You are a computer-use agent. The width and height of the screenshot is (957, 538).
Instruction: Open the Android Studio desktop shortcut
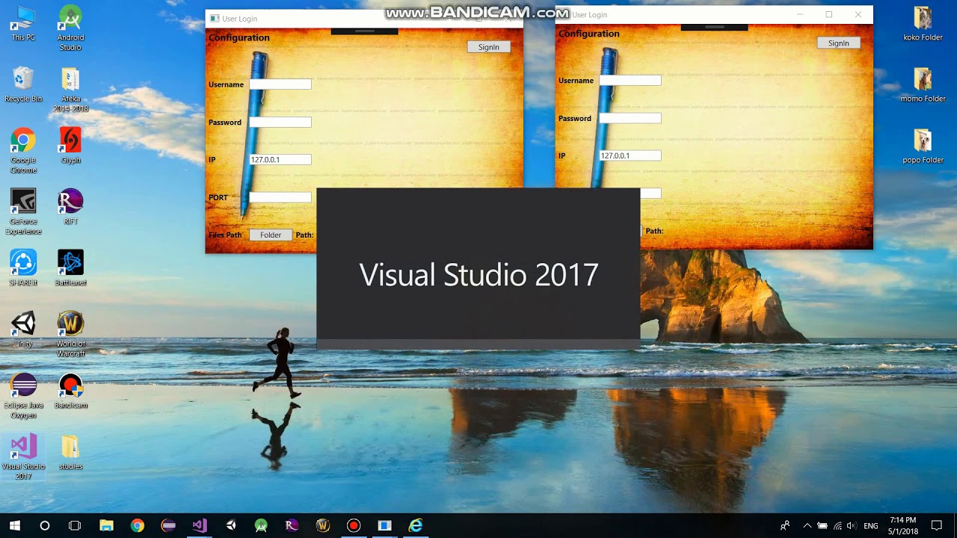(x=70, y=28)
